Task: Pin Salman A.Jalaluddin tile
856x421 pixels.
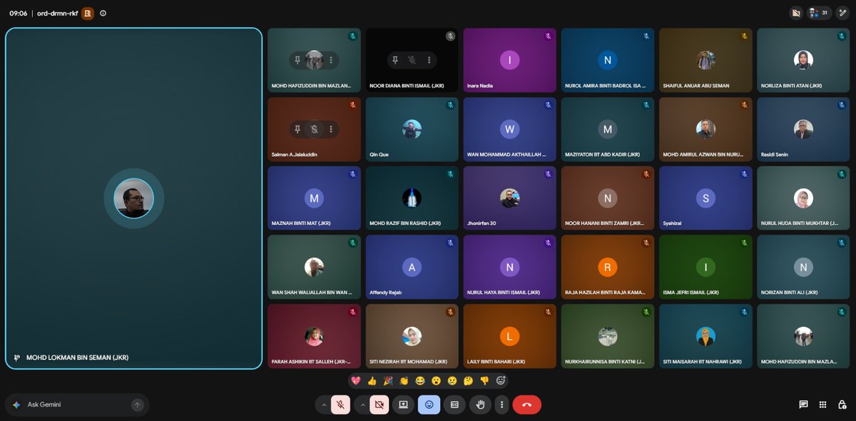Action: [x=297, y=129]
